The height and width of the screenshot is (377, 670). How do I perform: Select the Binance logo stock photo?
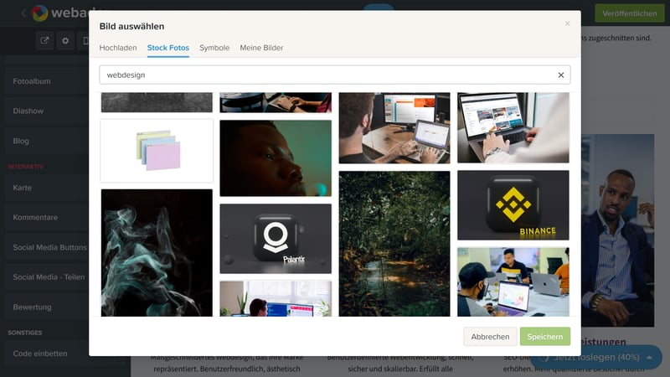pyautogui.click(x=513, y=204)
